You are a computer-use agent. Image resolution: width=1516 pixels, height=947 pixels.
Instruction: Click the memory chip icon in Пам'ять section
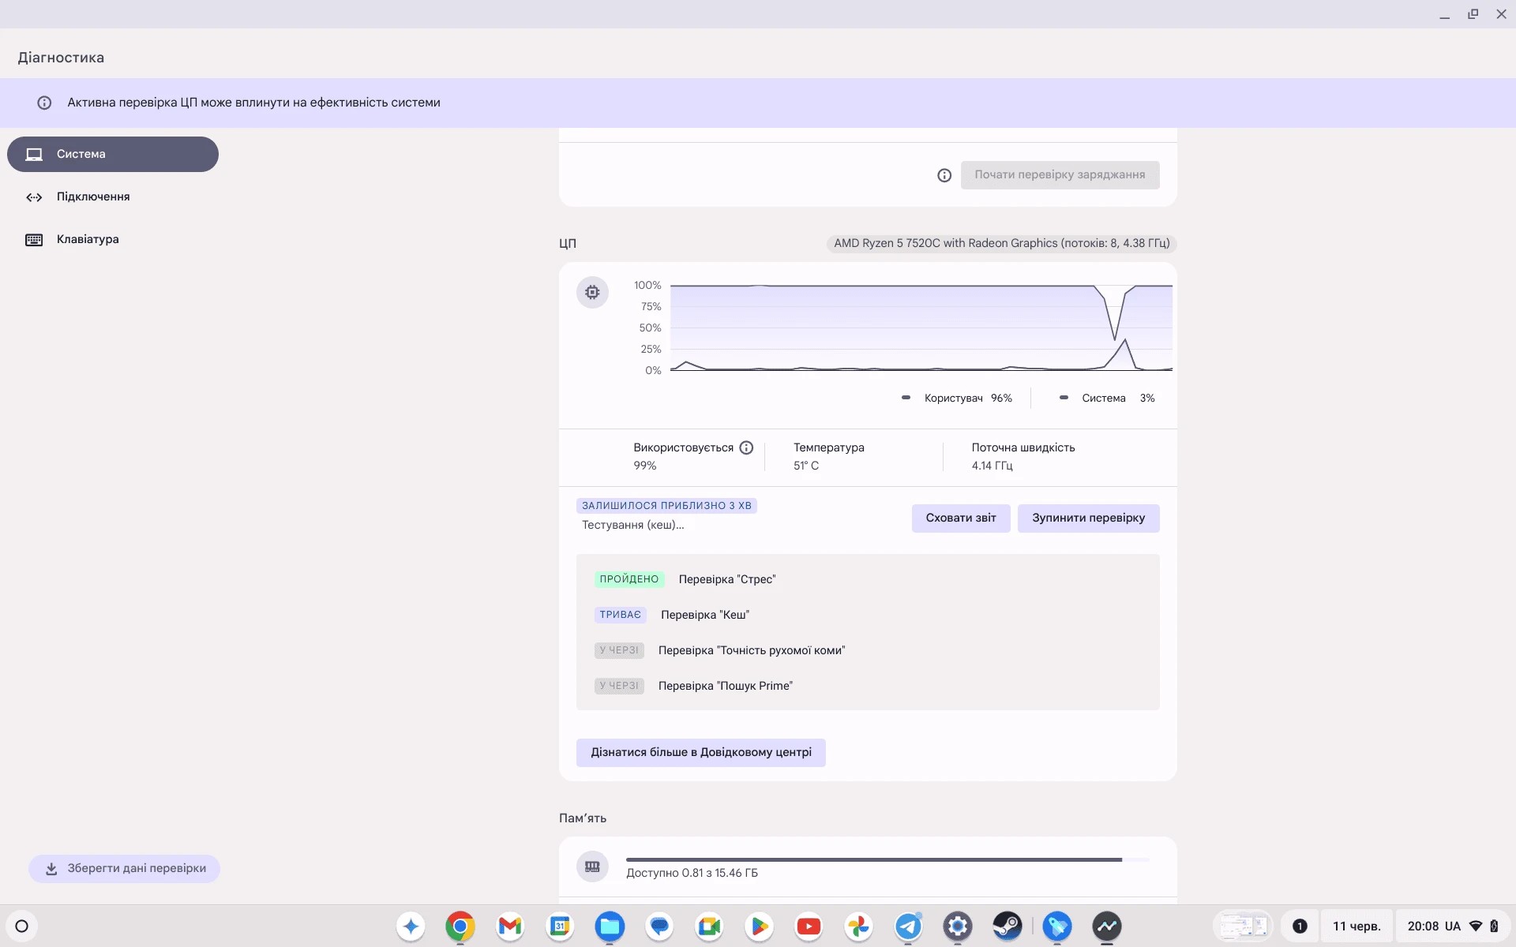pyautogui.click(x=592, y=866)
